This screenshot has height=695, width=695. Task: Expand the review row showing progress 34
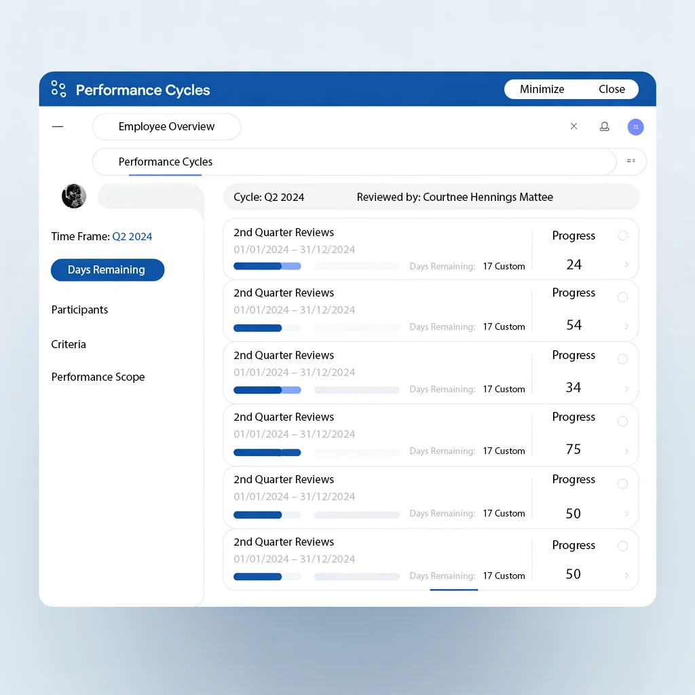point(626,389)
